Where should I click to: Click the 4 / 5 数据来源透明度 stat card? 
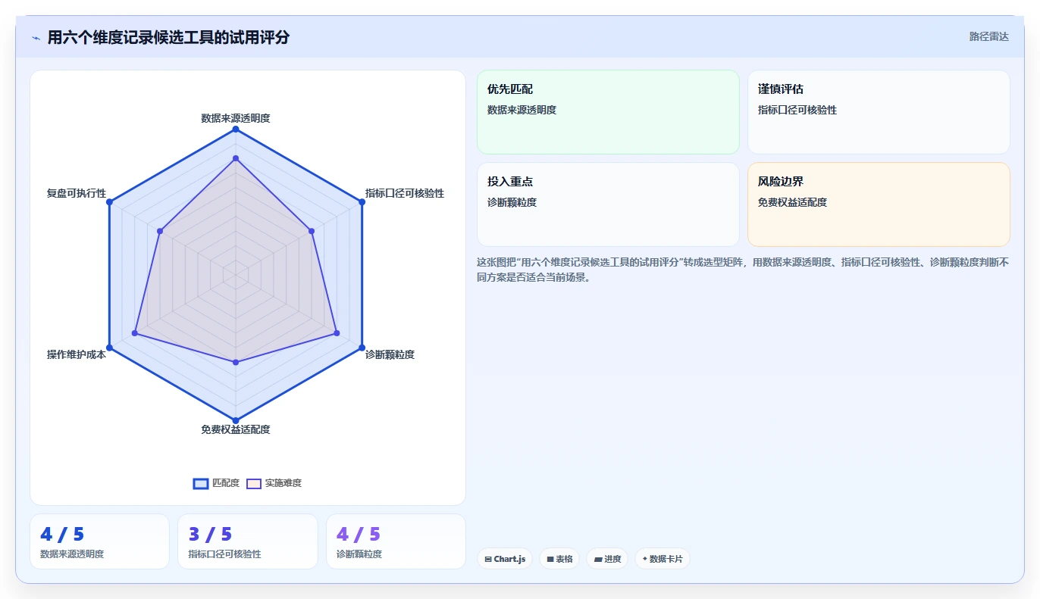pyautogui.click(x=99, y=541)
